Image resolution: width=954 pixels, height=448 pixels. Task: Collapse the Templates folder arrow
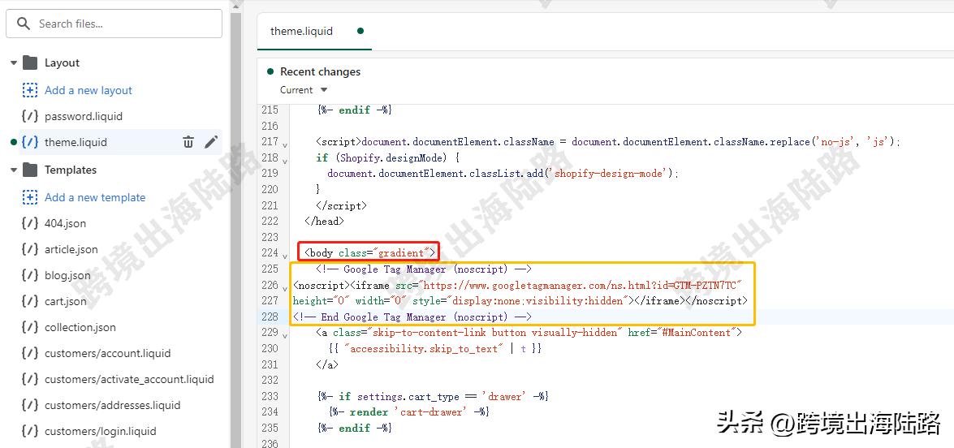(14, 170)
